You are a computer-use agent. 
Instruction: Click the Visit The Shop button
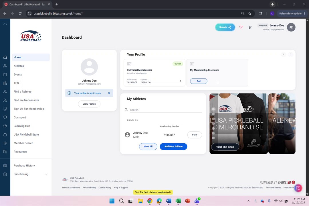pyautogui.click(x=225, y=147)
